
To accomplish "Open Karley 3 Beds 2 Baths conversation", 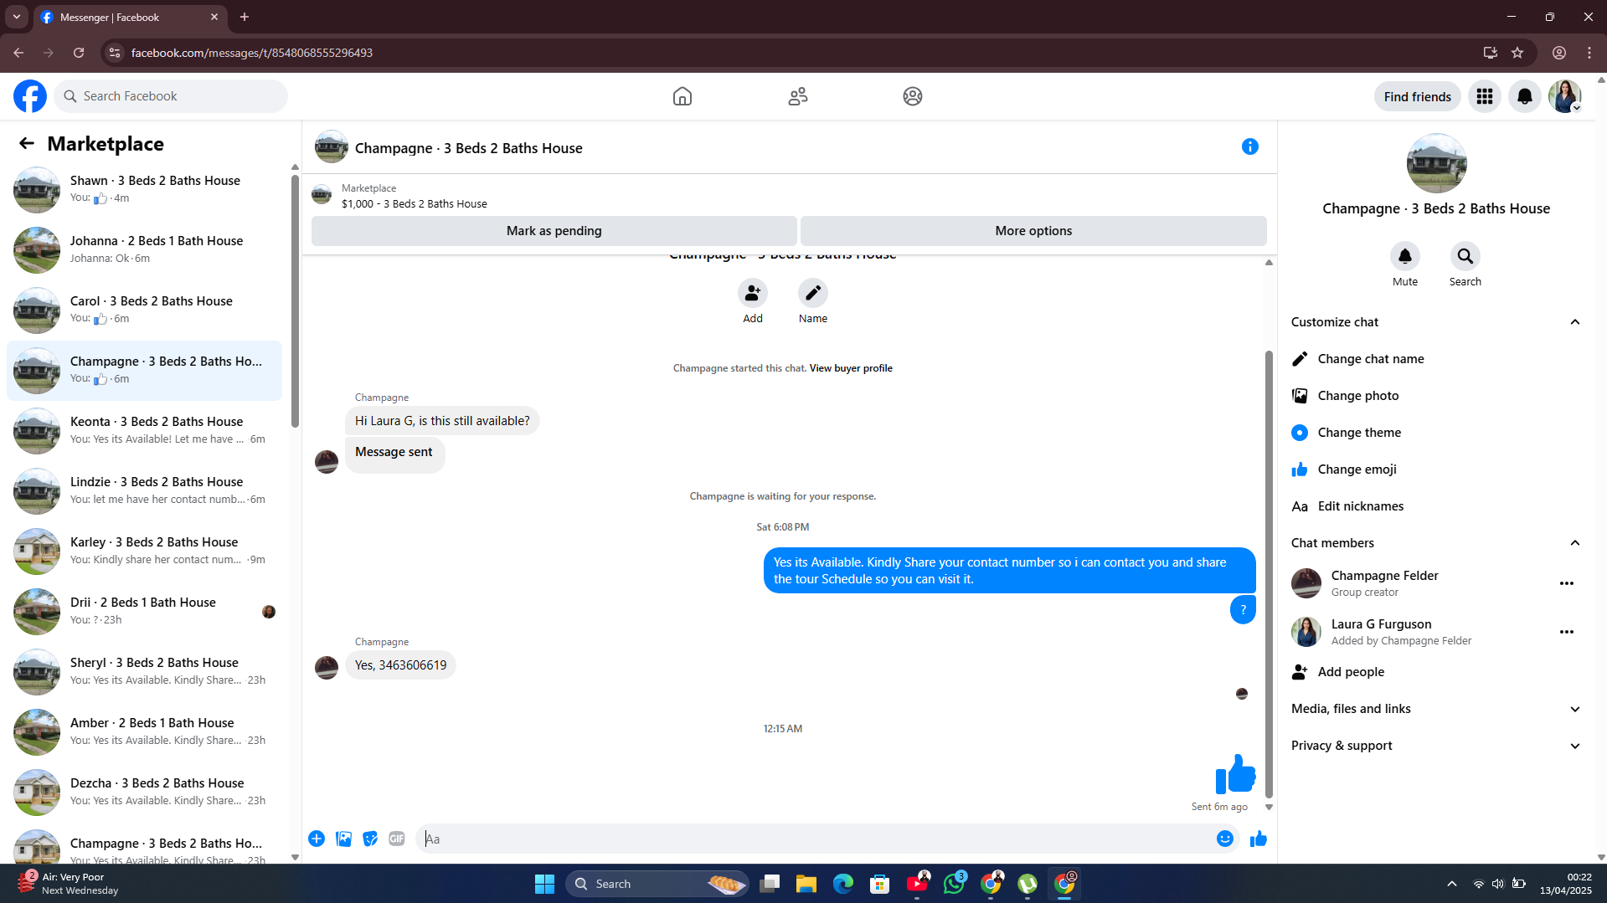I will tap(144, 552).
